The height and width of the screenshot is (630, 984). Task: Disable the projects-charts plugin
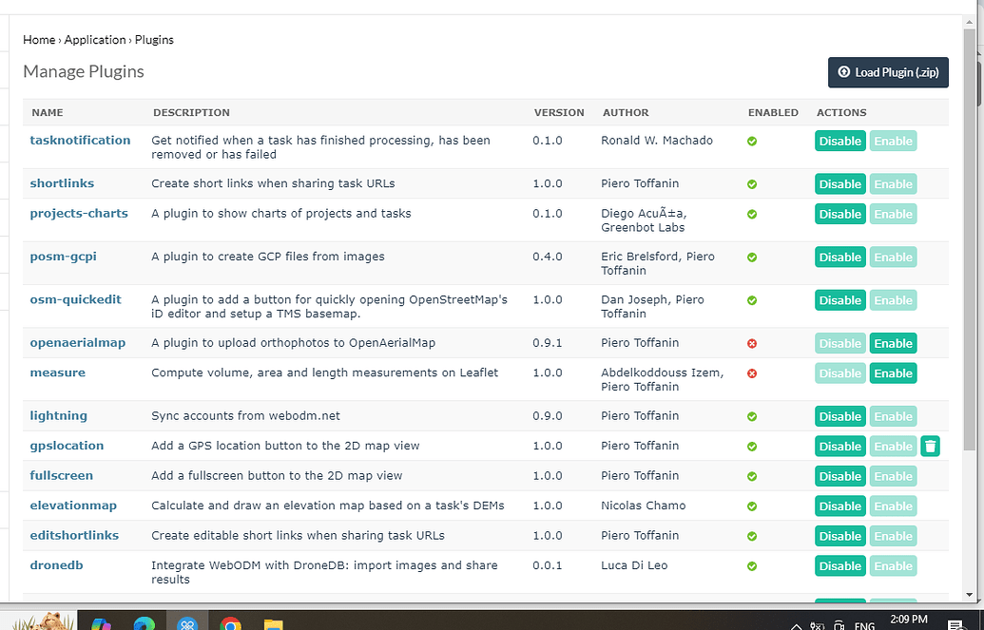(839, 214)
